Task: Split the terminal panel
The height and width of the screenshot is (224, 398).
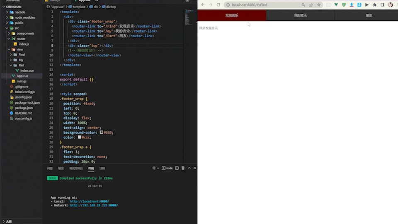Action: click(177, 168)
